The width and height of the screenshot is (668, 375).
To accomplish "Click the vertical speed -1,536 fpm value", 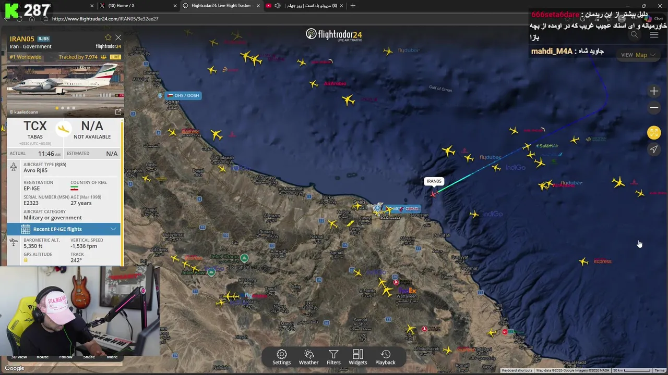I will [x=83, y=246].
